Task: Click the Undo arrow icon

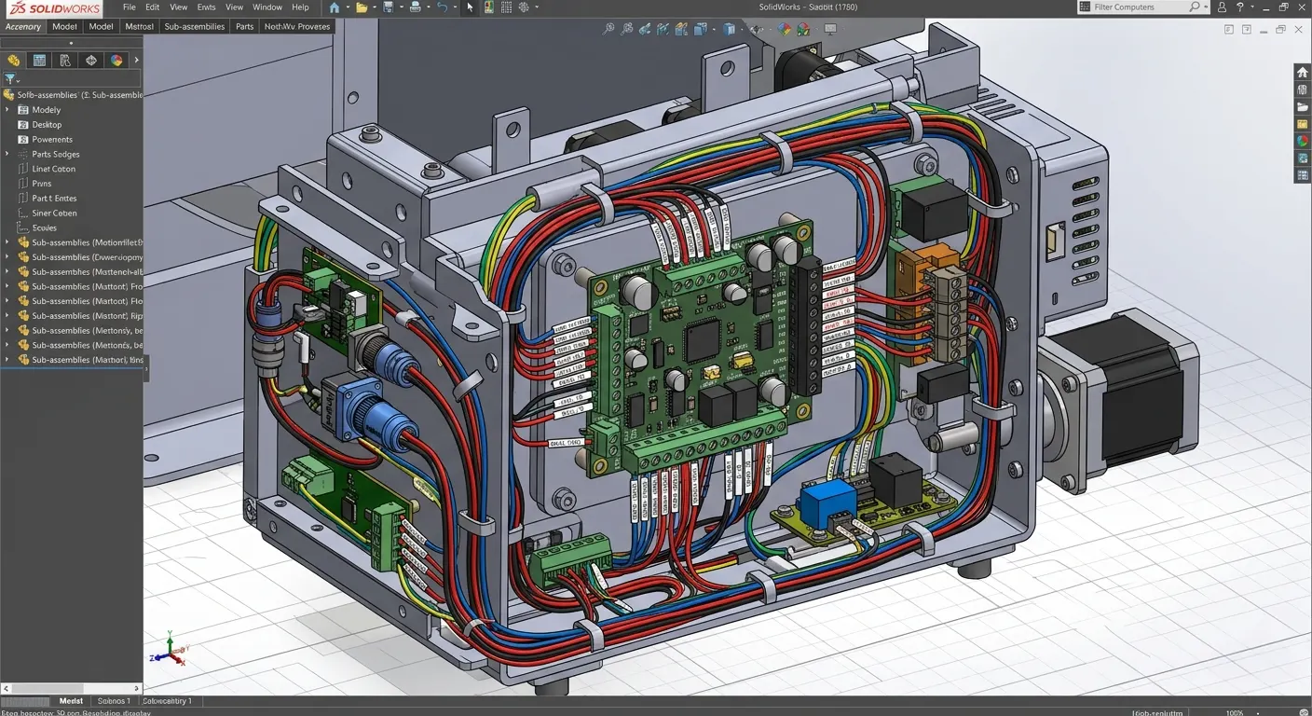Action: 442,7
